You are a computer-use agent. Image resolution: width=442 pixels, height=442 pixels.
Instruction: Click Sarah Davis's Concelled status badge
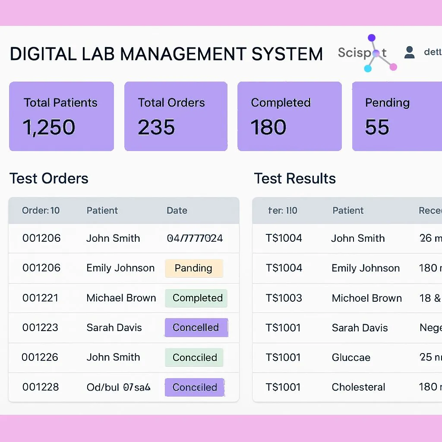(x=196, y=328)
